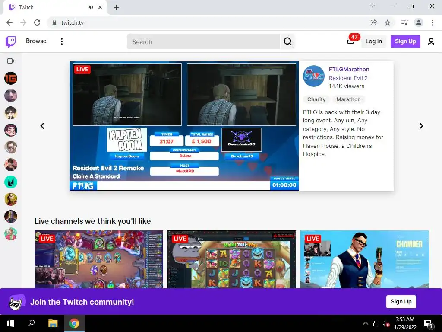
Task: Open the Chrome profile avatar
Action: (x=419, y=22)
